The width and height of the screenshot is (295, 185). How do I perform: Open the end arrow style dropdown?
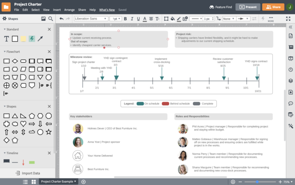click(243, 19)
